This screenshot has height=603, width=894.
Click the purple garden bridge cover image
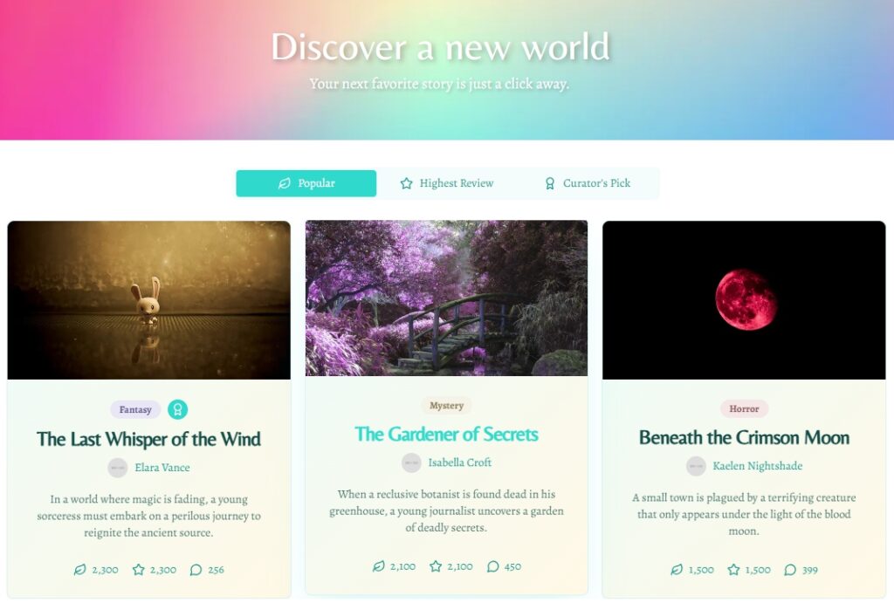446,298
